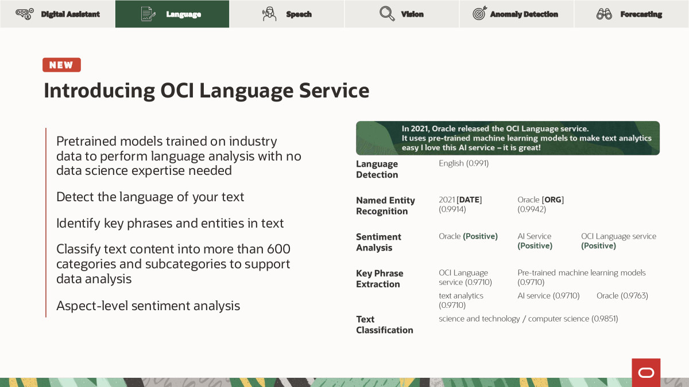Open the Forecasting tab
This screenshot has height=387, width=689.
point(632,14)
